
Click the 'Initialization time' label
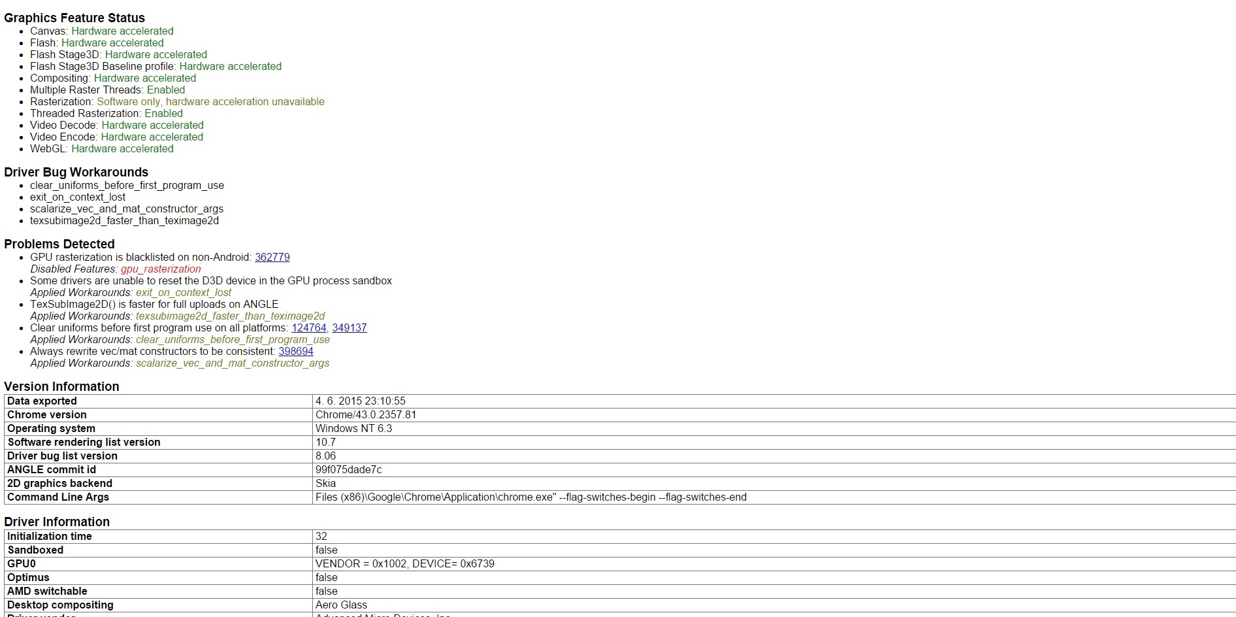pyautogui.click(x=50, y=537)
